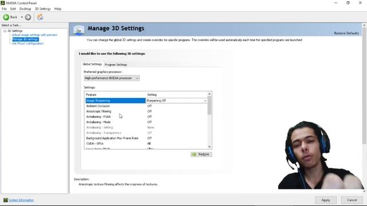Click the All value for CUDA - GPUs
367x206 pixels.
149,144
